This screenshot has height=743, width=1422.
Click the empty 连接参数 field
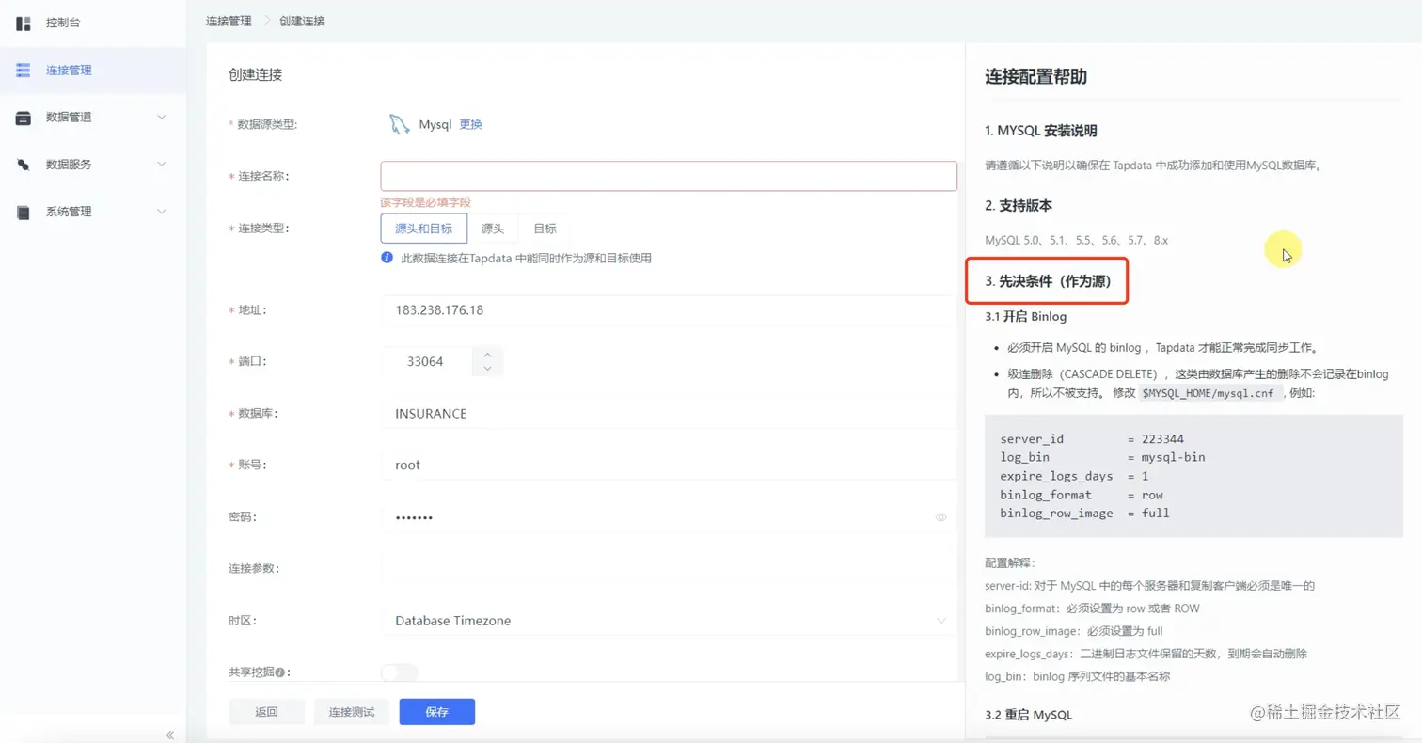669,569
